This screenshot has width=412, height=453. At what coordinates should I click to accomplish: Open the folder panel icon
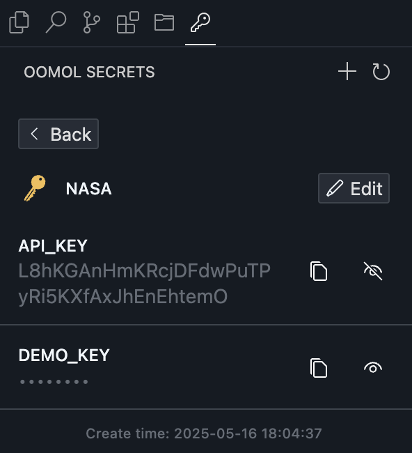[x=164, y=22]
